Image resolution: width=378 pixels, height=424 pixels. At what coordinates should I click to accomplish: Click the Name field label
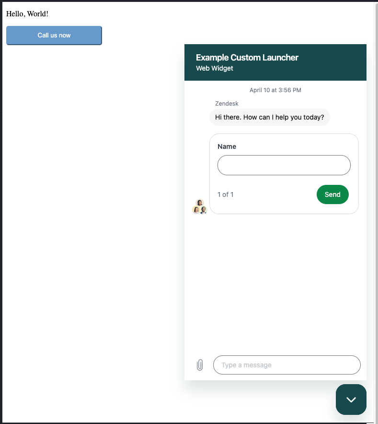coord(227,146)
